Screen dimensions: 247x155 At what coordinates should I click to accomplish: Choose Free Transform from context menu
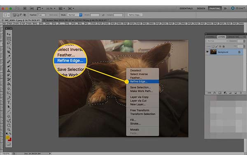coord(140,110)
